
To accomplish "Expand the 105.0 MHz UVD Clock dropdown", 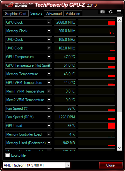I will pyautogui.click(x=49, y=40).
